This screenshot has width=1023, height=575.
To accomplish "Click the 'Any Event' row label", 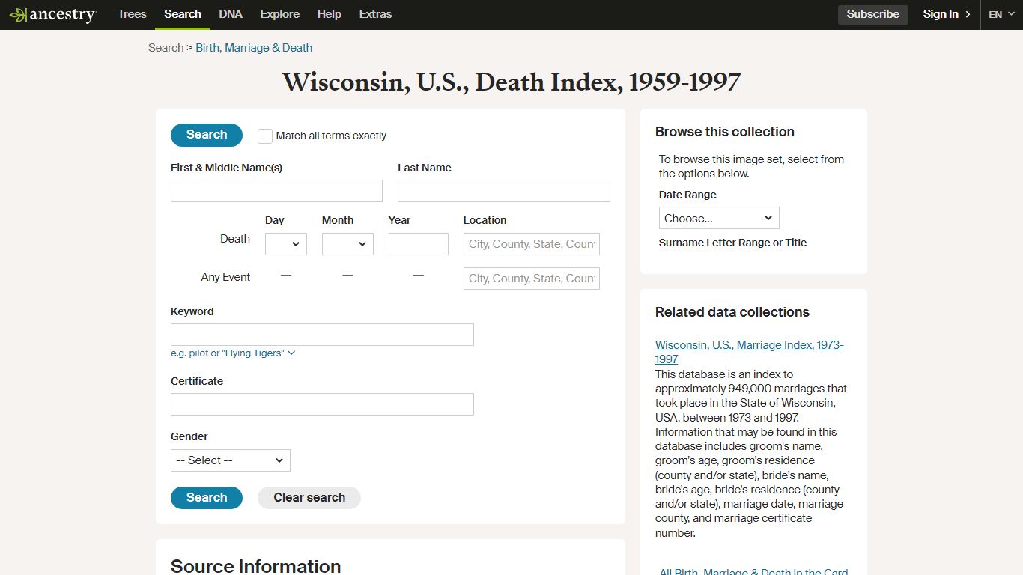I will [225, 277].
